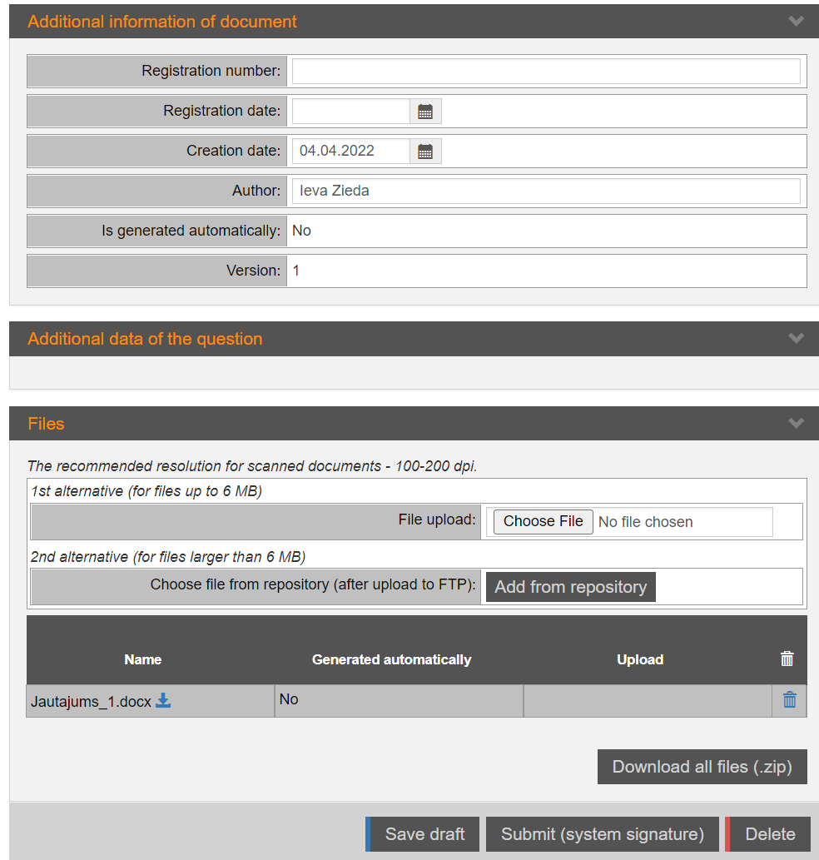
Task: Click the Creation date field showing 04.04.2022
Action: tap(350, 152)
